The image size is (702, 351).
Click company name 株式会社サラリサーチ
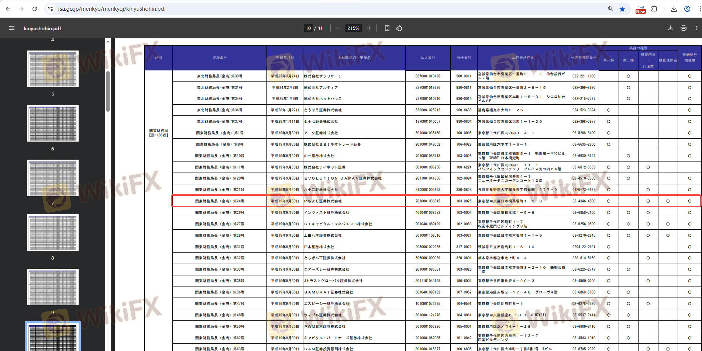pos(323,76)
